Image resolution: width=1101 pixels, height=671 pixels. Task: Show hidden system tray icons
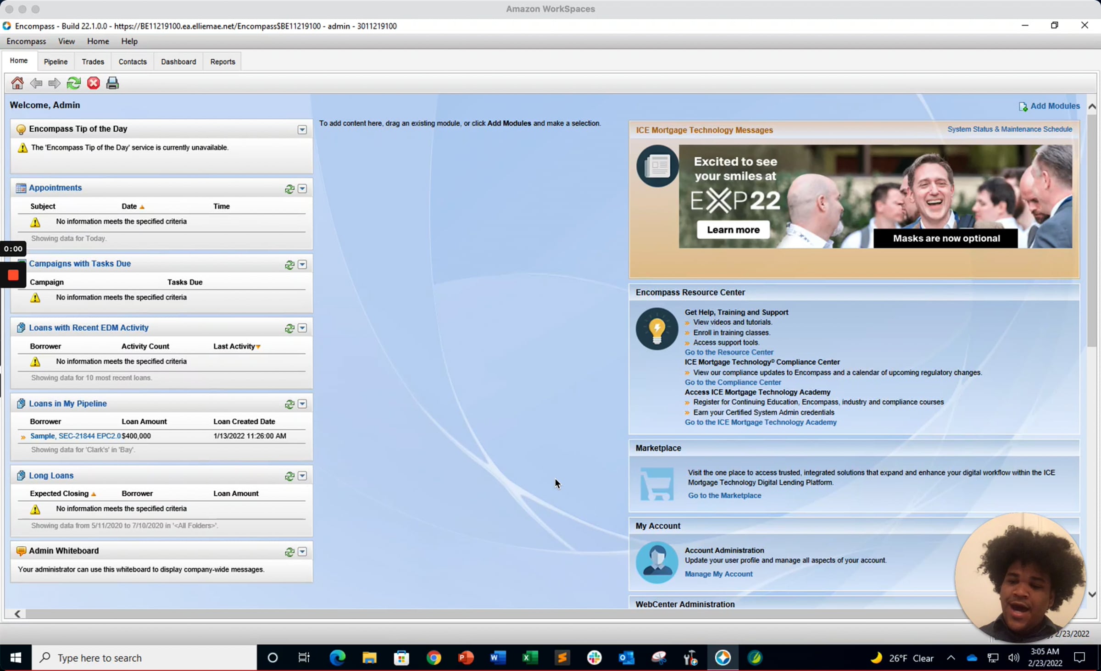pos(951,658)
